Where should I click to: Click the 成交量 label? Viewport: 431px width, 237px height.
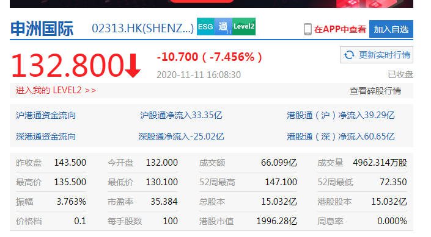pos(330,163)
